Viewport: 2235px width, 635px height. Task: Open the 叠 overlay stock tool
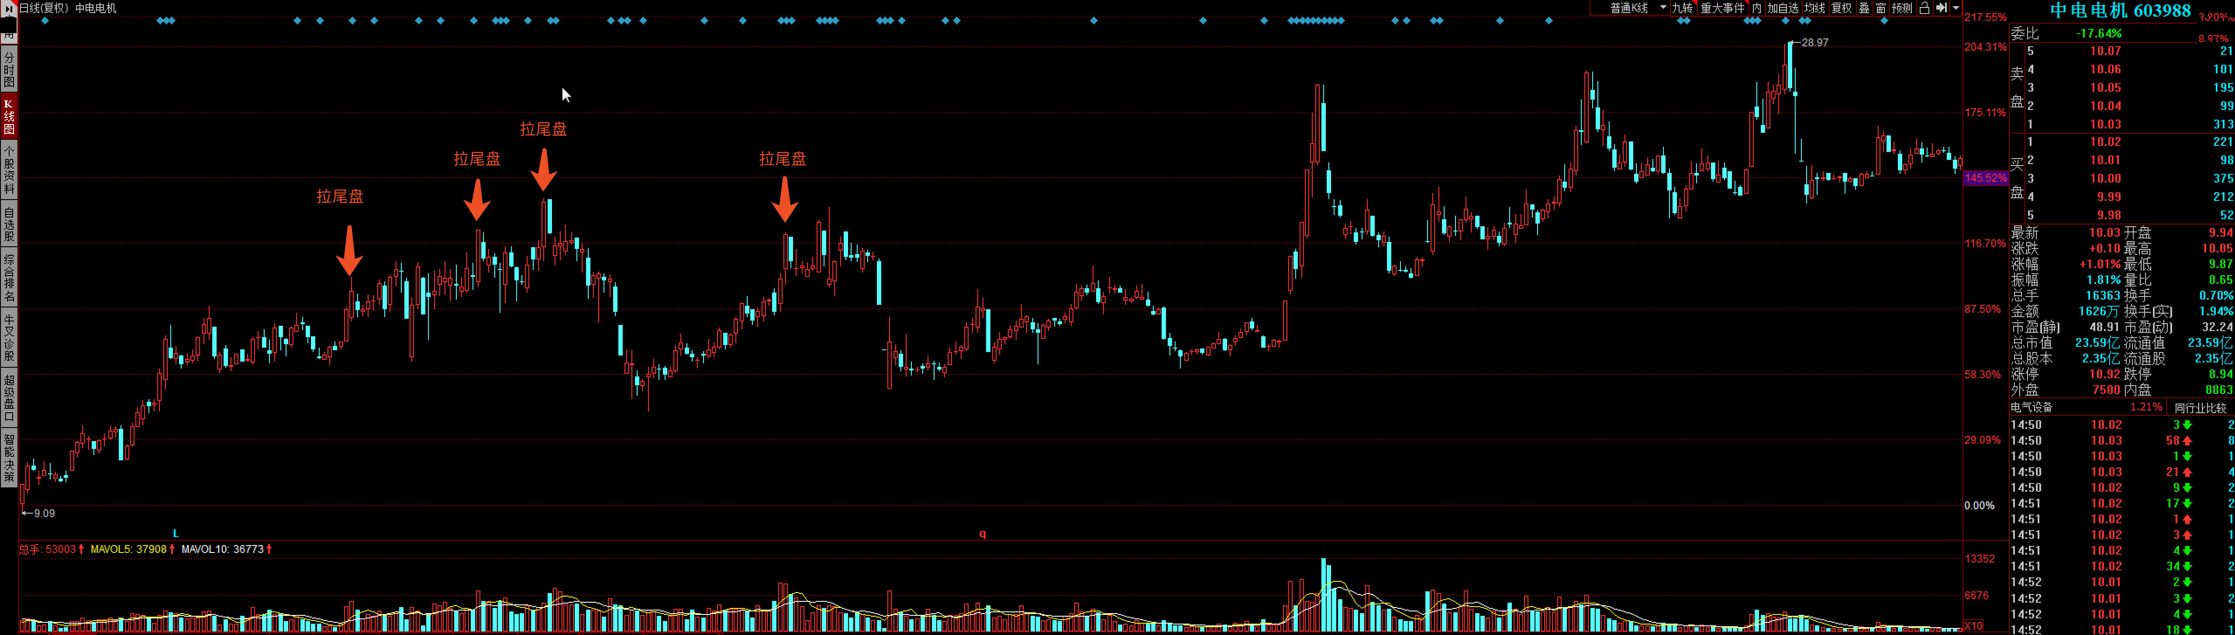pos(1864,8)
